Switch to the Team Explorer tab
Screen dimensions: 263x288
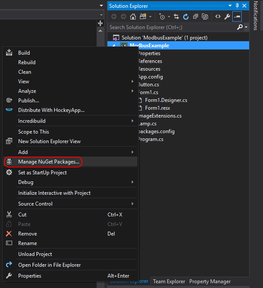pyautogui.click(x=169, y=281)
